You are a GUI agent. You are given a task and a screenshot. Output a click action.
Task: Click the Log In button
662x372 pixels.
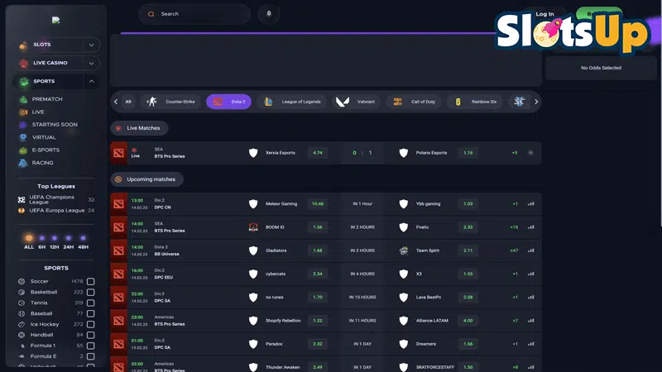(x=544, y=14)
